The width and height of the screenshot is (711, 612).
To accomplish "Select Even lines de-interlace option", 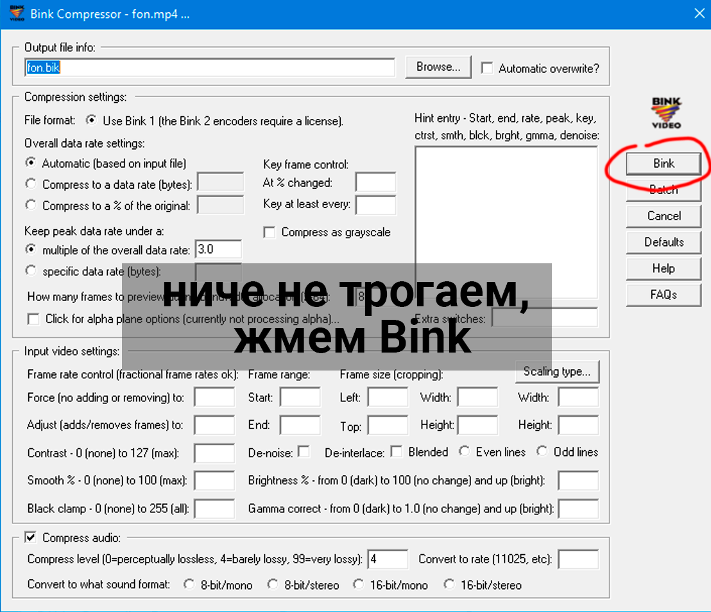I will pos(465,451).
